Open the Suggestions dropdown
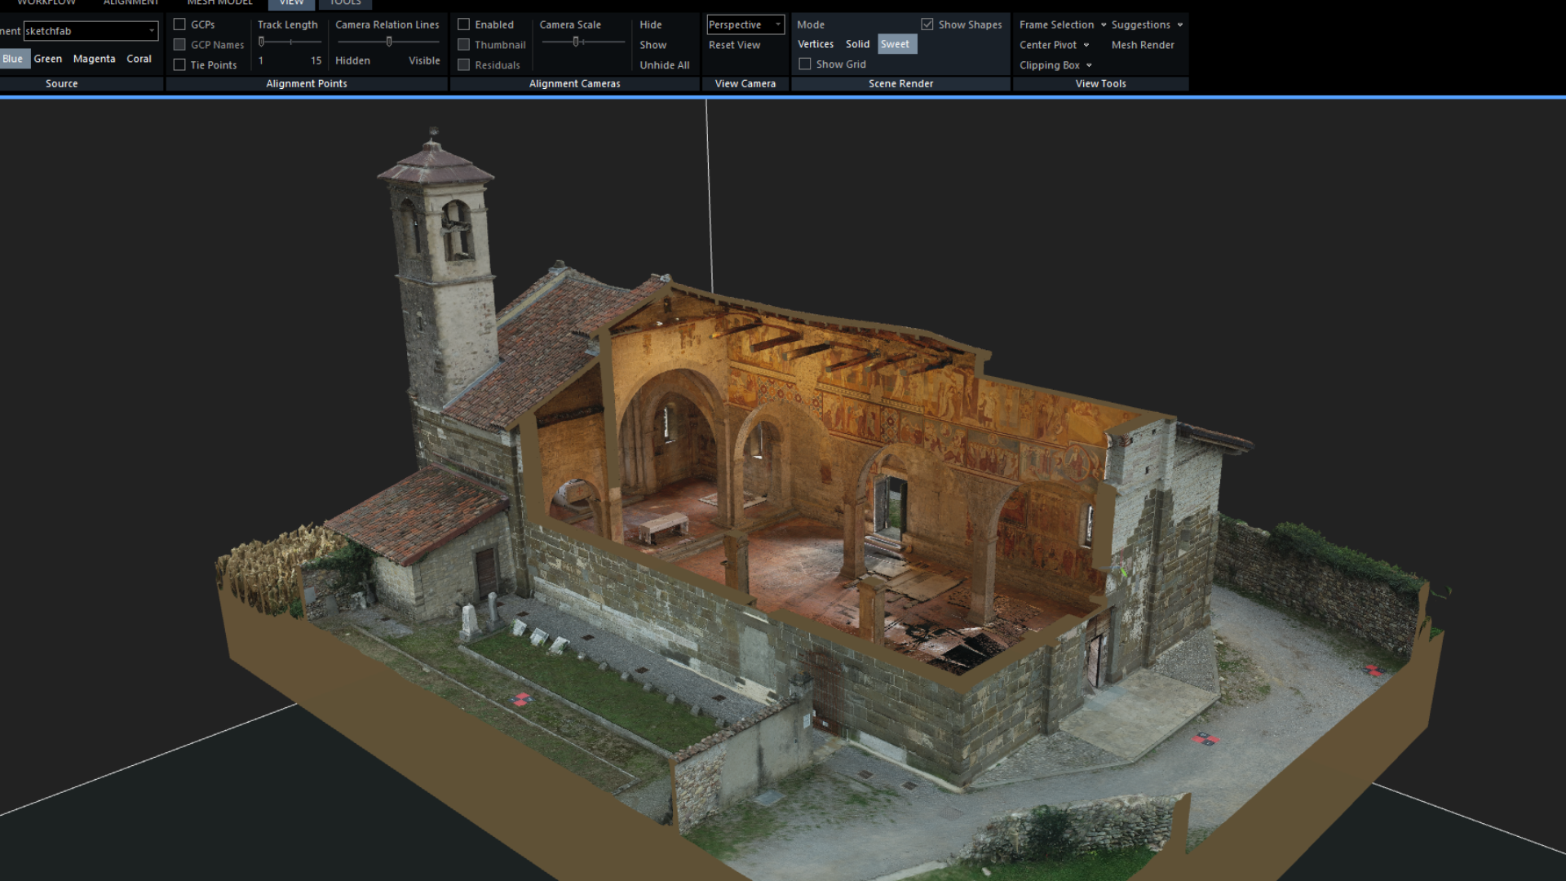This screenshot has height=881, width=1566. 1146,24
